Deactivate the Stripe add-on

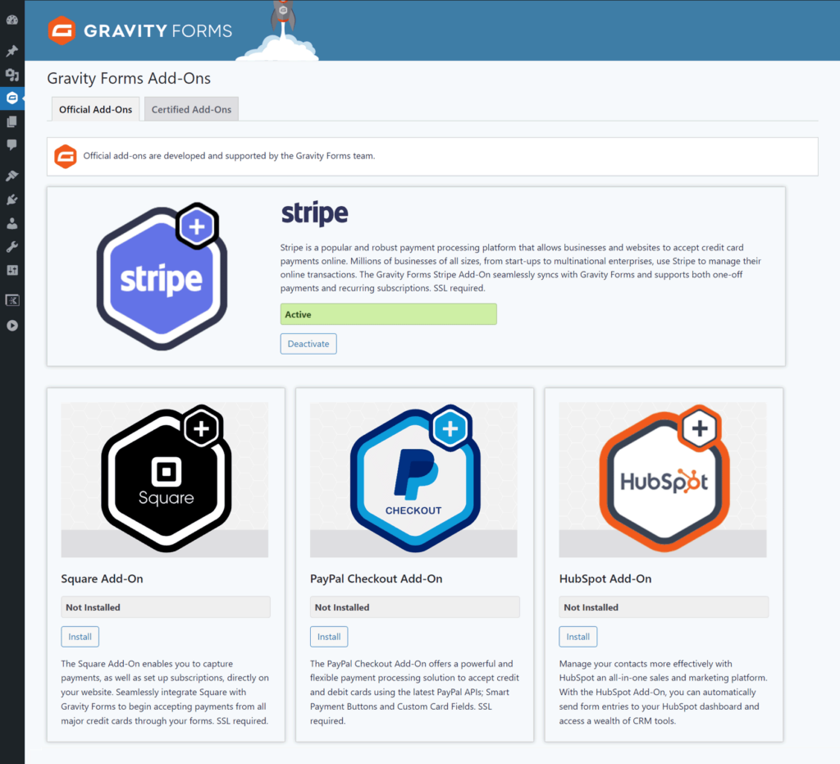coord(308,343)
